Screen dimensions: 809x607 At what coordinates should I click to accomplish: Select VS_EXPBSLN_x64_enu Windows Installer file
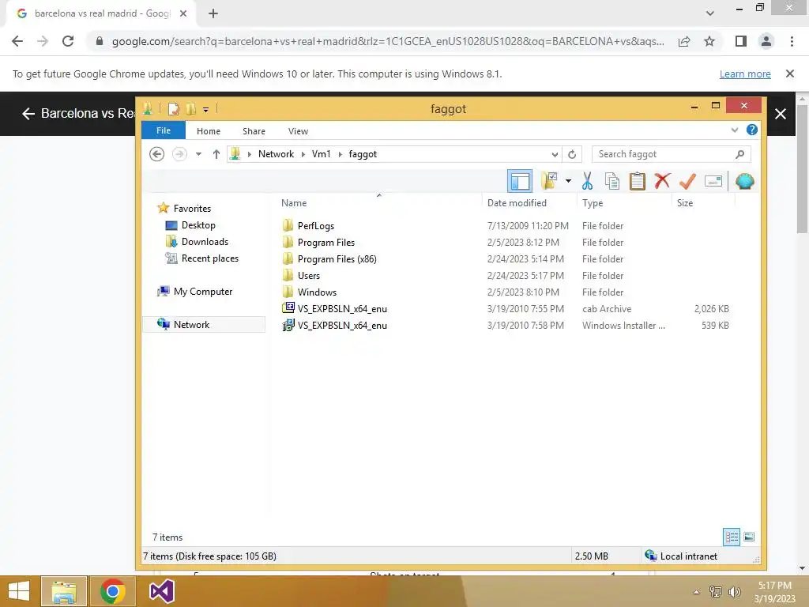334,325
